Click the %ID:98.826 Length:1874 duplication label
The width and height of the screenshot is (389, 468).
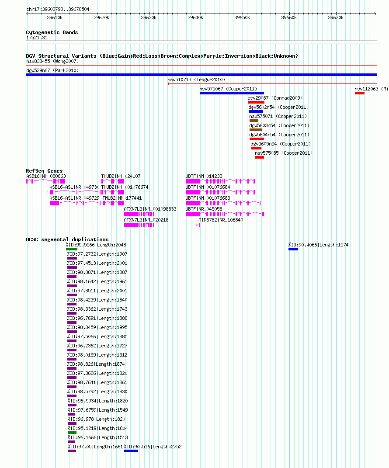pos(96,364)
